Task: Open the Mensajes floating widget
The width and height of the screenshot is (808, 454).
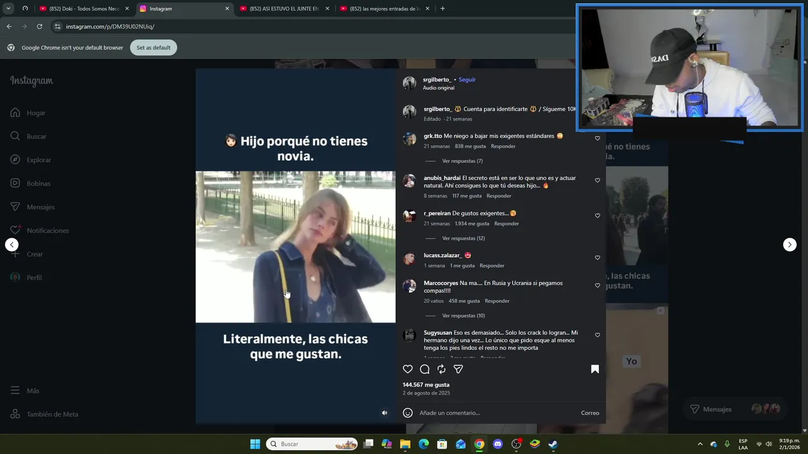Action: (x=736, y=409)
